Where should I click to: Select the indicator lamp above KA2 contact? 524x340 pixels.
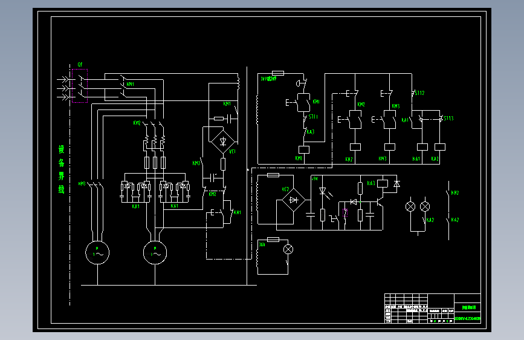(x=425, y=207)
